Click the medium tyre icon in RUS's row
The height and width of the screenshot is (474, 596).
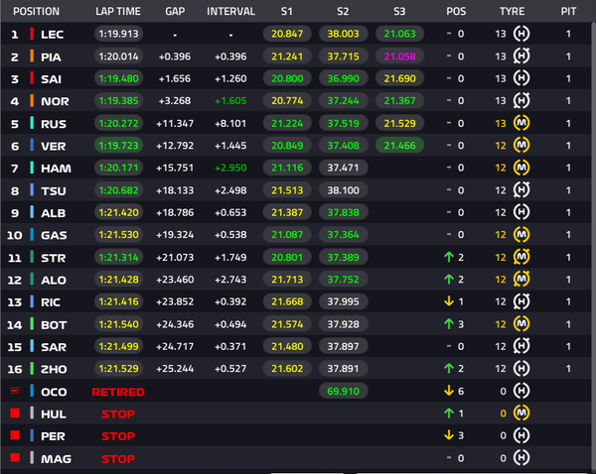pyautogui.click(x=521, y=123)
